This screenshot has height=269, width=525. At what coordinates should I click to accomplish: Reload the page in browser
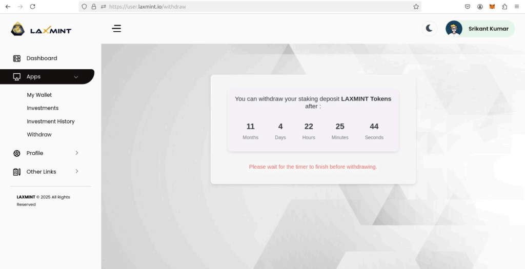tap(33, 7)
